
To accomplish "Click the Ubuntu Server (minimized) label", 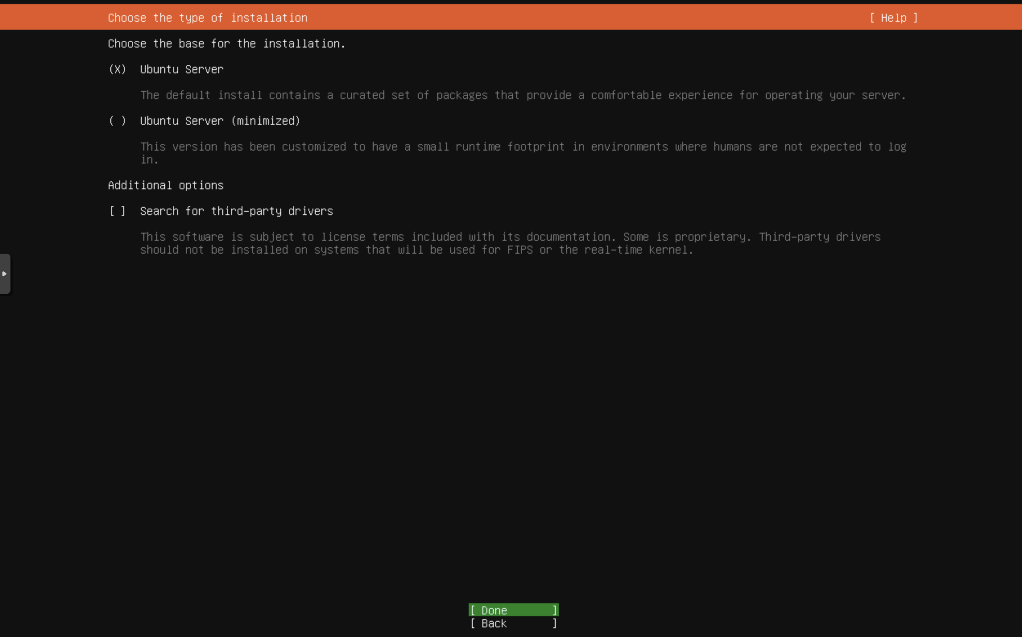I will click(x=219, y=121).
